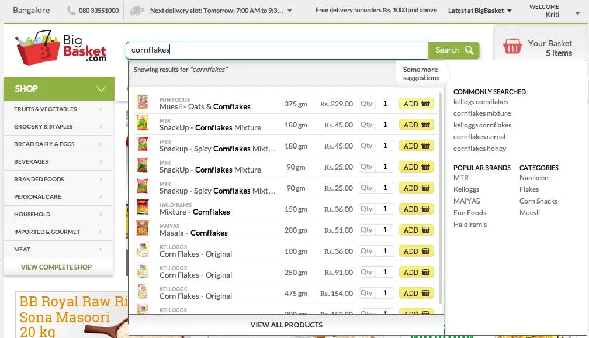Edit quantity field for Kelloggs 475 gm
The height and width of the screenshot is (338, 589).
(384, 293)
